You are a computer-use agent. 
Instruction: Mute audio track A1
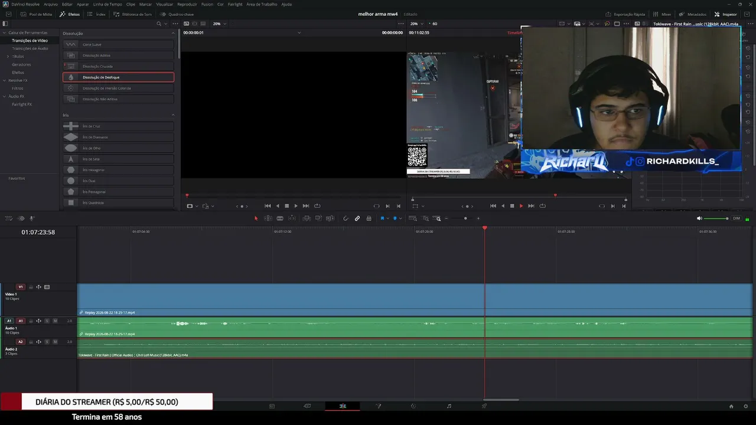click(x=55, y=321)
